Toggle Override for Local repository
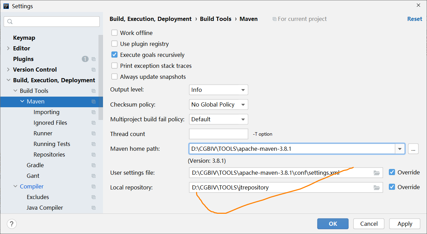 [392, 187]
